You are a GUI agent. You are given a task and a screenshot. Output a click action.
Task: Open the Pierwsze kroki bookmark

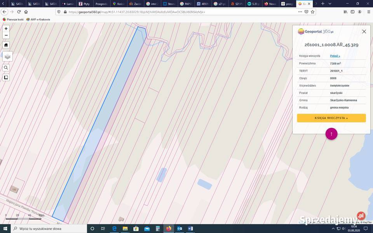(13, 19)
